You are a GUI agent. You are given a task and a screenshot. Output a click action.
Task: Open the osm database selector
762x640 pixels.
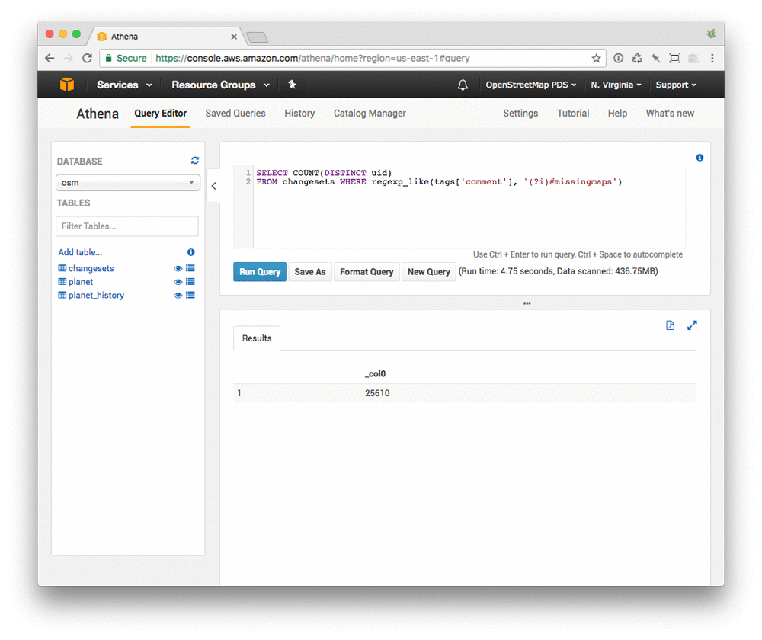click(128, 183)
